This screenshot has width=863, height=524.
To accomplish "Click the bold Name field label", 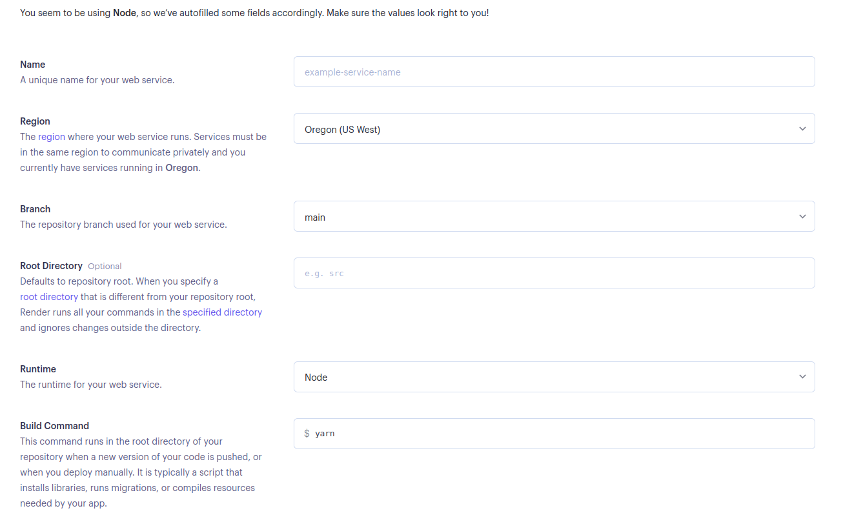I will tap(33, 65).
